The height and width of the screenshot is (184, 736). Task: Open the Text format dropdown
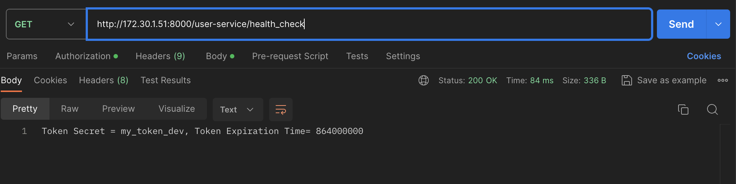click(x=238, y=110)
